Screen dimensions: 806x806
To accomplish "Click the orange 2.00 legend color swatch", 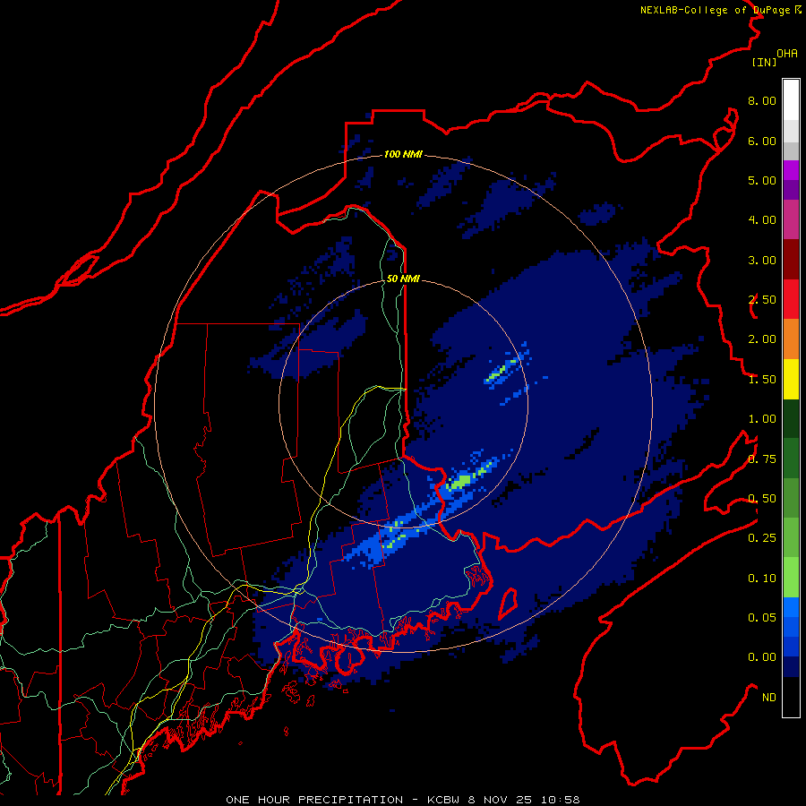I will (x=791, y=339).
